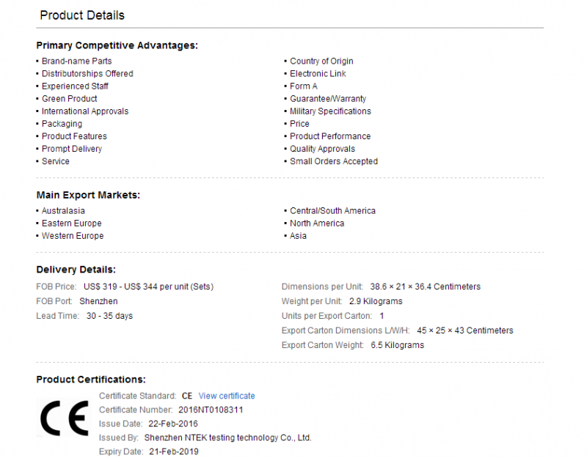Open the View certificate link
The height and width of the screenshot is (458, 587).
pyautogui.click(x=227, y=396)
